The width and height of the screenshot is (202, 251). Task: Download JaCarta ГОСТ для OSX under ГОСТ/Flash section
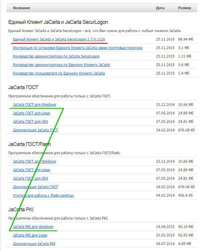click(x=31, y=178)
